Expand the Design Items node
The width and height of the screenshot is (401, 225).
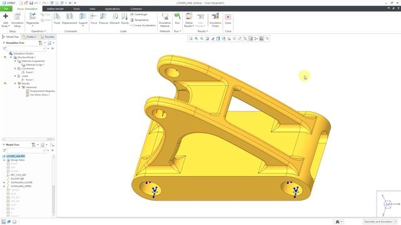[x=4, y=160]
